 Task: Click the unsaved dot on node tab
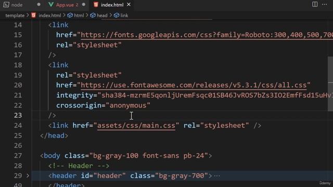(39, 5)
